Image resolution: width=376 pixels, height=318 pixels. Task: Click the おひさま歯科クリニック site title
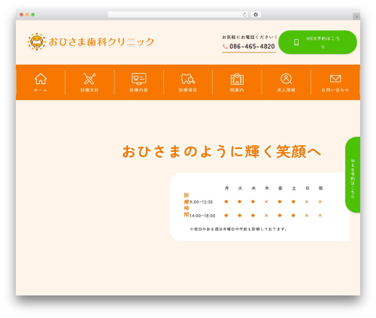[x=102, y=42]
